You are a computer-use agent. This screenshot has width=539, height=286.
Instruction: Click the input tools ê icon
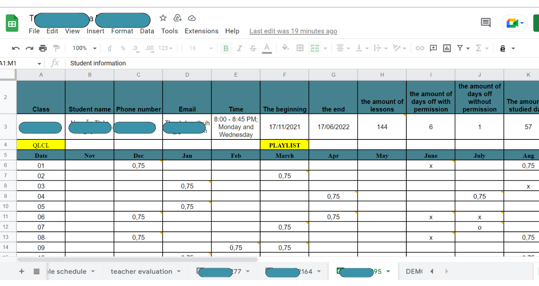(503, 48)
